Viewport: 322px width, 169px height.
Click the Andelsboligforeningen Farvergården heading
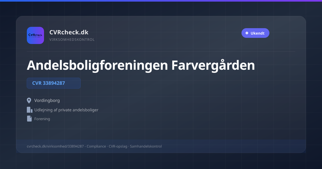point(141,65)
